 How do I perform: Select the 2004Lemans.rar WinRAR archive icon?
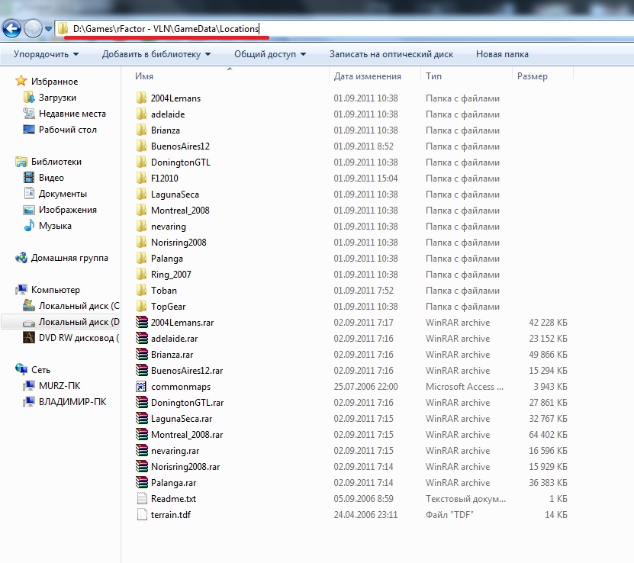(x=141, y=323)
